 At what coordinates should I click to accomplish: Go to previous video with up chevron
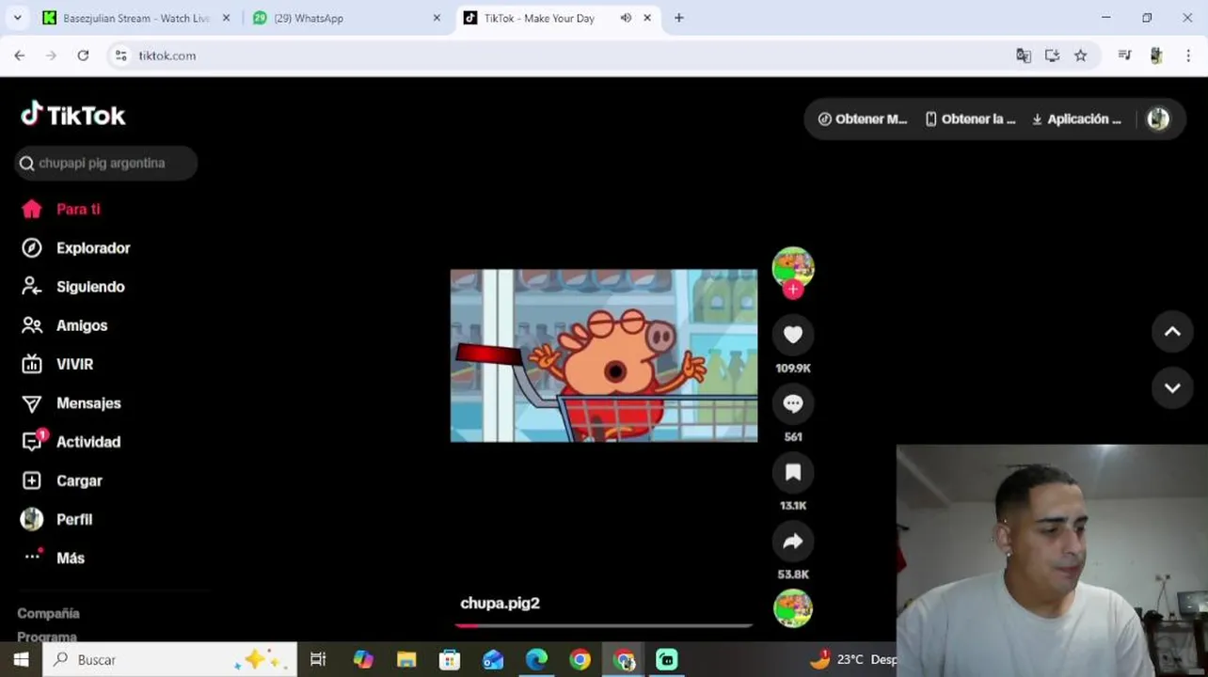pos(1172,331)
